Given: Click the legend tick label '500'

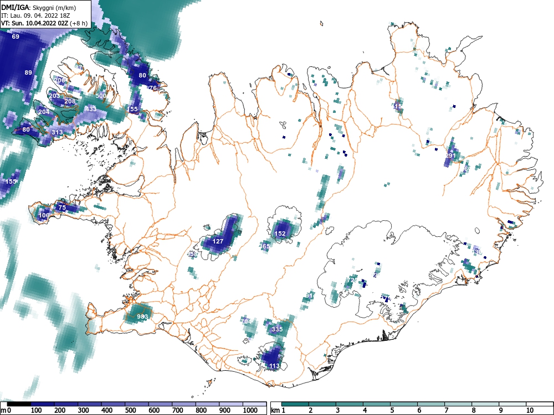Looking at the screenshot, I should pyautogui.click(x=130, y=410).
